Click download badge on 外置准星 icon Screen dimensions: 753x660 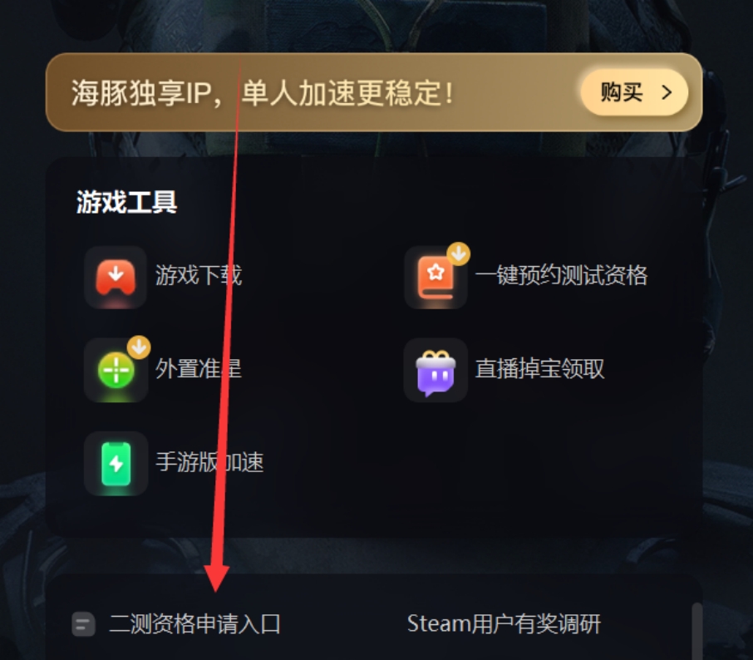(139, 347)
